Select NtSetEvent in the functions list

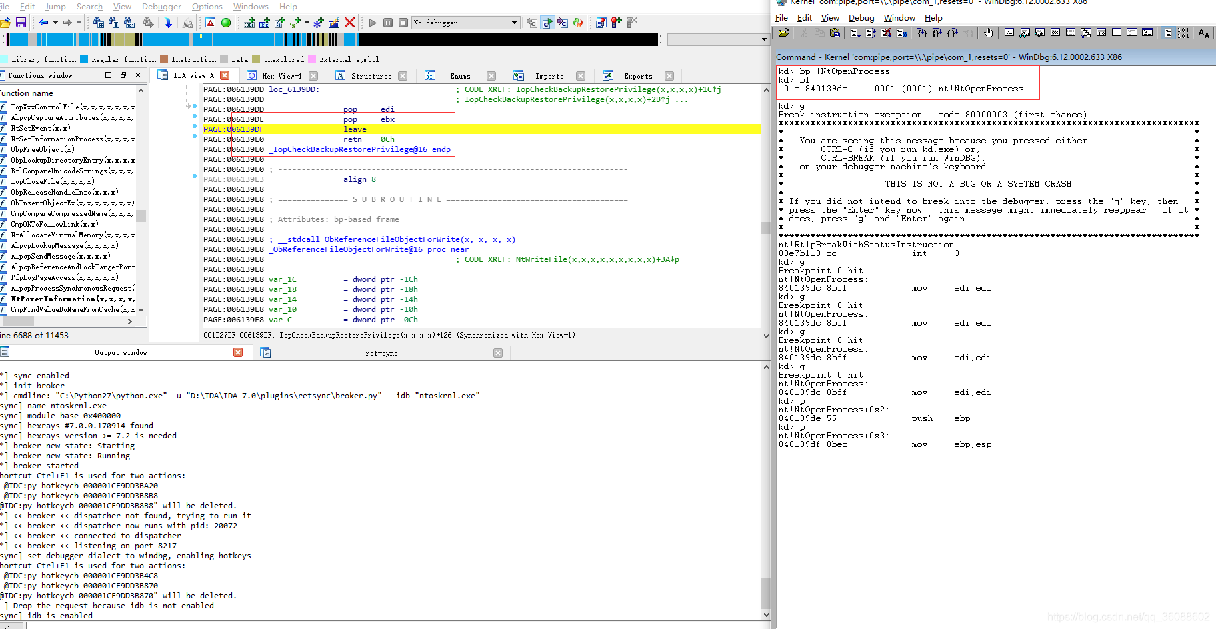(40, 128)
